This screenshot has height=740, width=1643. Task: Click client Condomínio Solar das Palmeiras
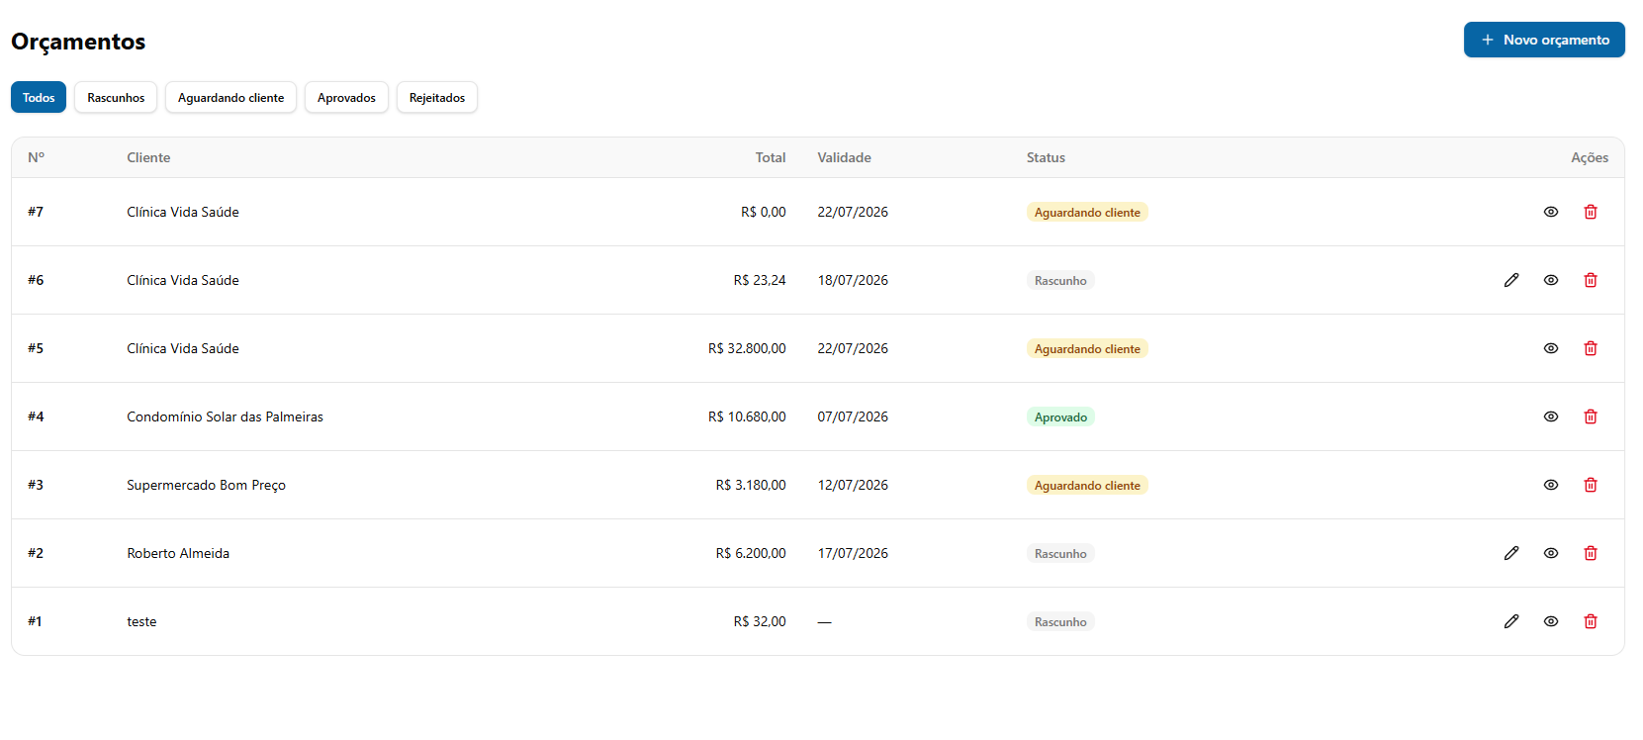pyautogui.click(x=225, y=416)
